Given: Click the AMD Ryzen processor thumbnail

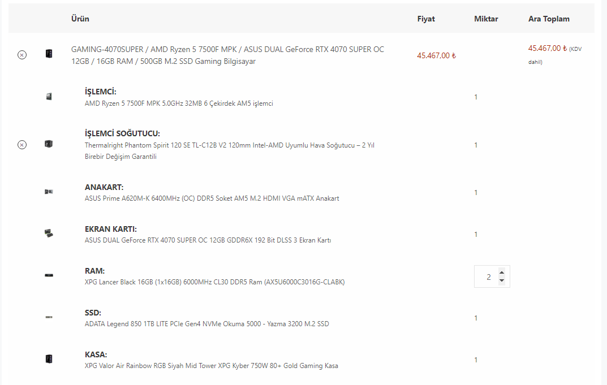Looking at the screenshot, I should click(x=49, y=96).
